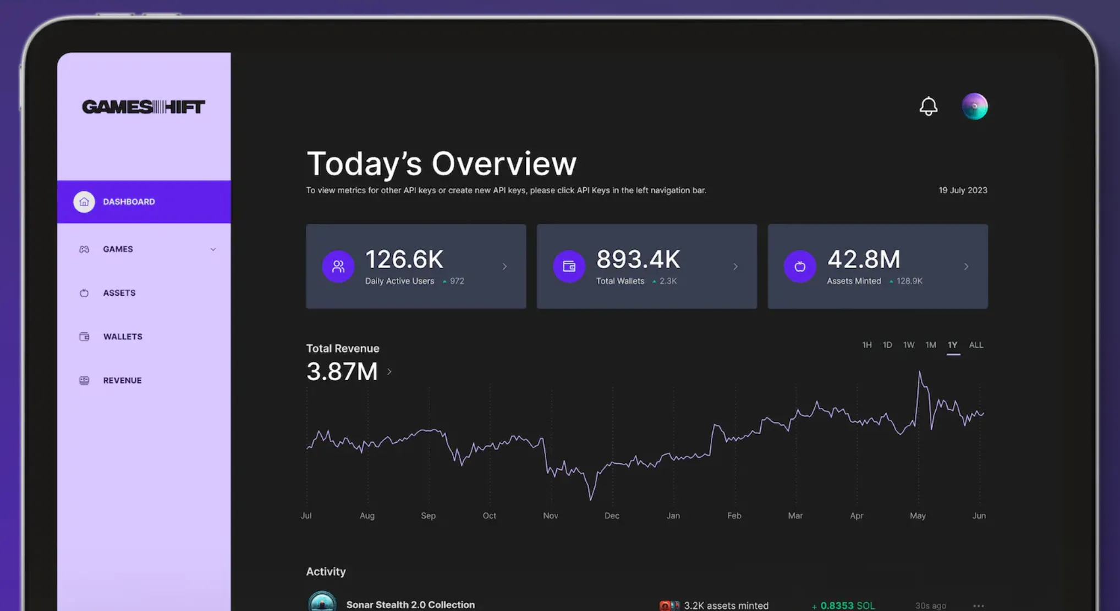The height and width of the screenshot is (611, 1120).
Task: Expand the Games menu chevron
Action: pos(213,249)
